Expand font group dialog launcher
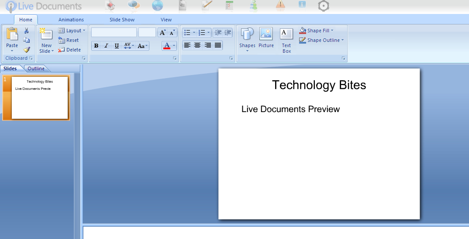469x239 pixels. coord(175,58)
